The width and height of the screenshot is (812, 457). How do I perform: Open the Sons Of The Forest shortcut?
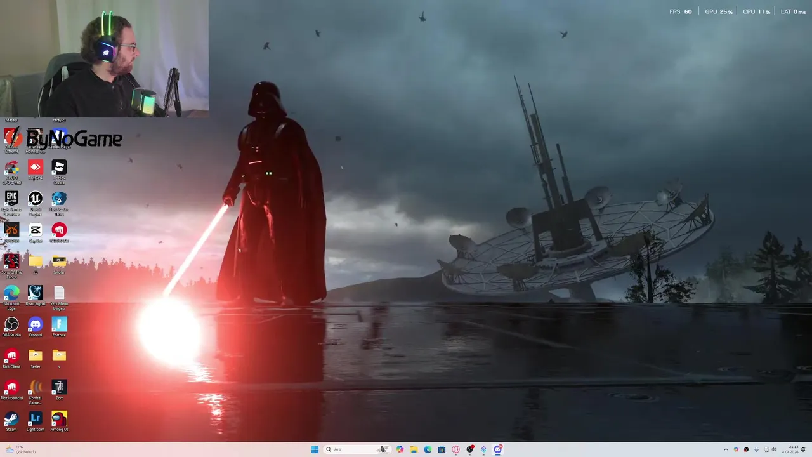coord(11,266)
